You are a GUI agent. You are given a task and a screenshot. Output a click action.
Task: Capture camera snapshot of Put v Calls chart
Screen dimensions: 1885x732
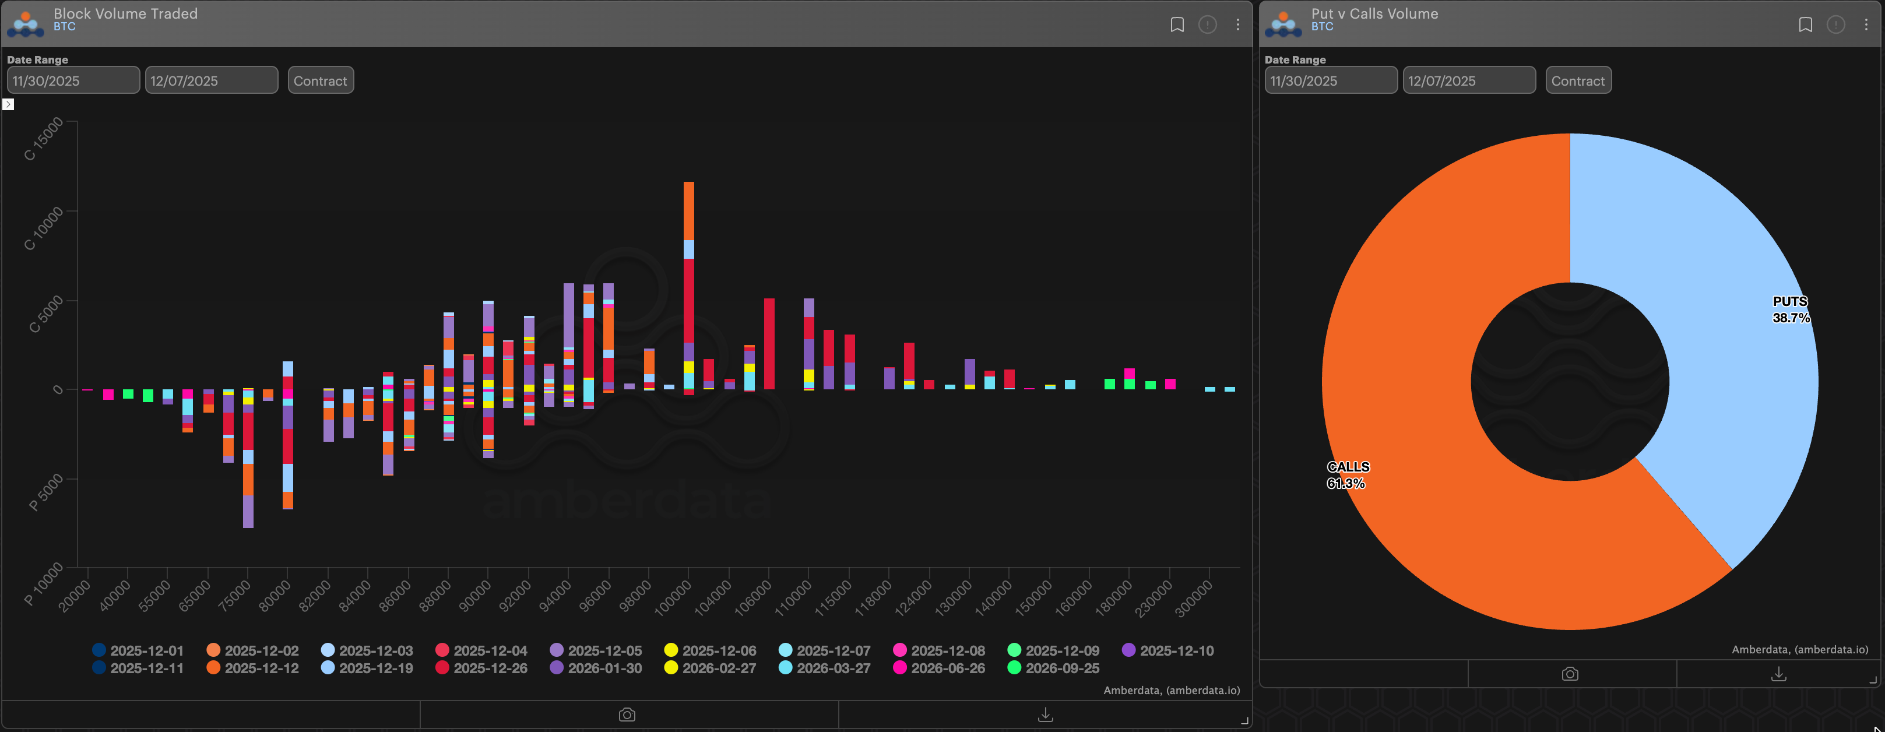click(1570, 674)
